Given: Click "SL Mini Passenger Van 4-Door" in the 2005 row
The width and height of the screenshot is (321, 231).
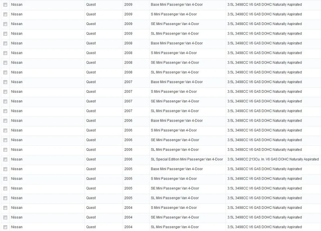Looking at the screenshot, I should (x=175, y=198).
